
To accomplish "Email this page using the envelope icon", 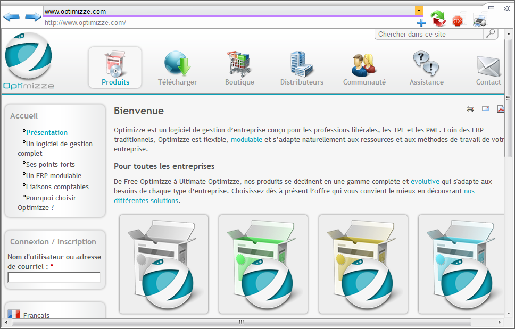I will click(x=485, y=109).
